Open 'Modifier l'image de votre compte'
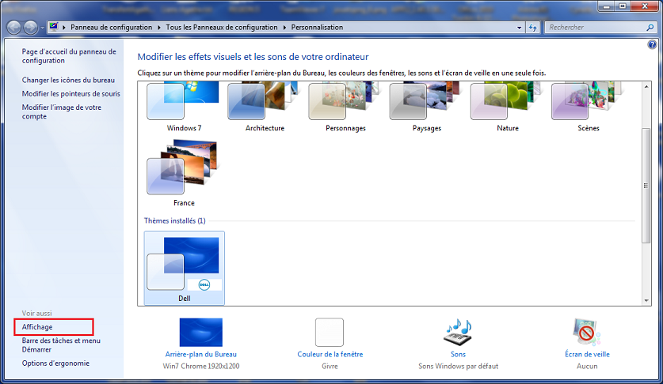This screenshot has height=384, width=663. 62,112
